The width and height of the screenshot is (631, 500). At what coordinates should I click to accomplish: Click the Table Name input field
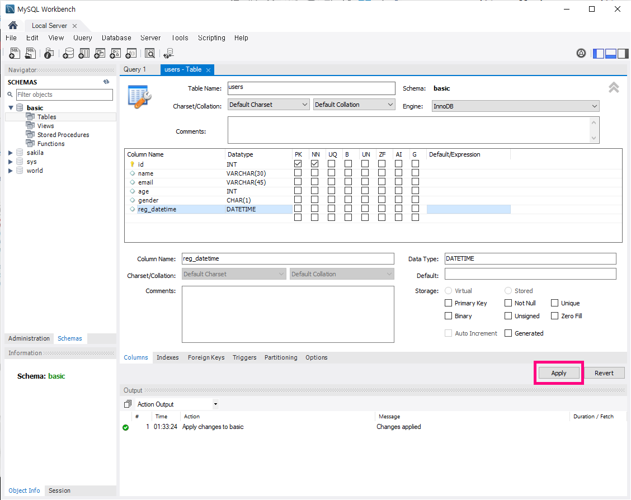[312, 88]
